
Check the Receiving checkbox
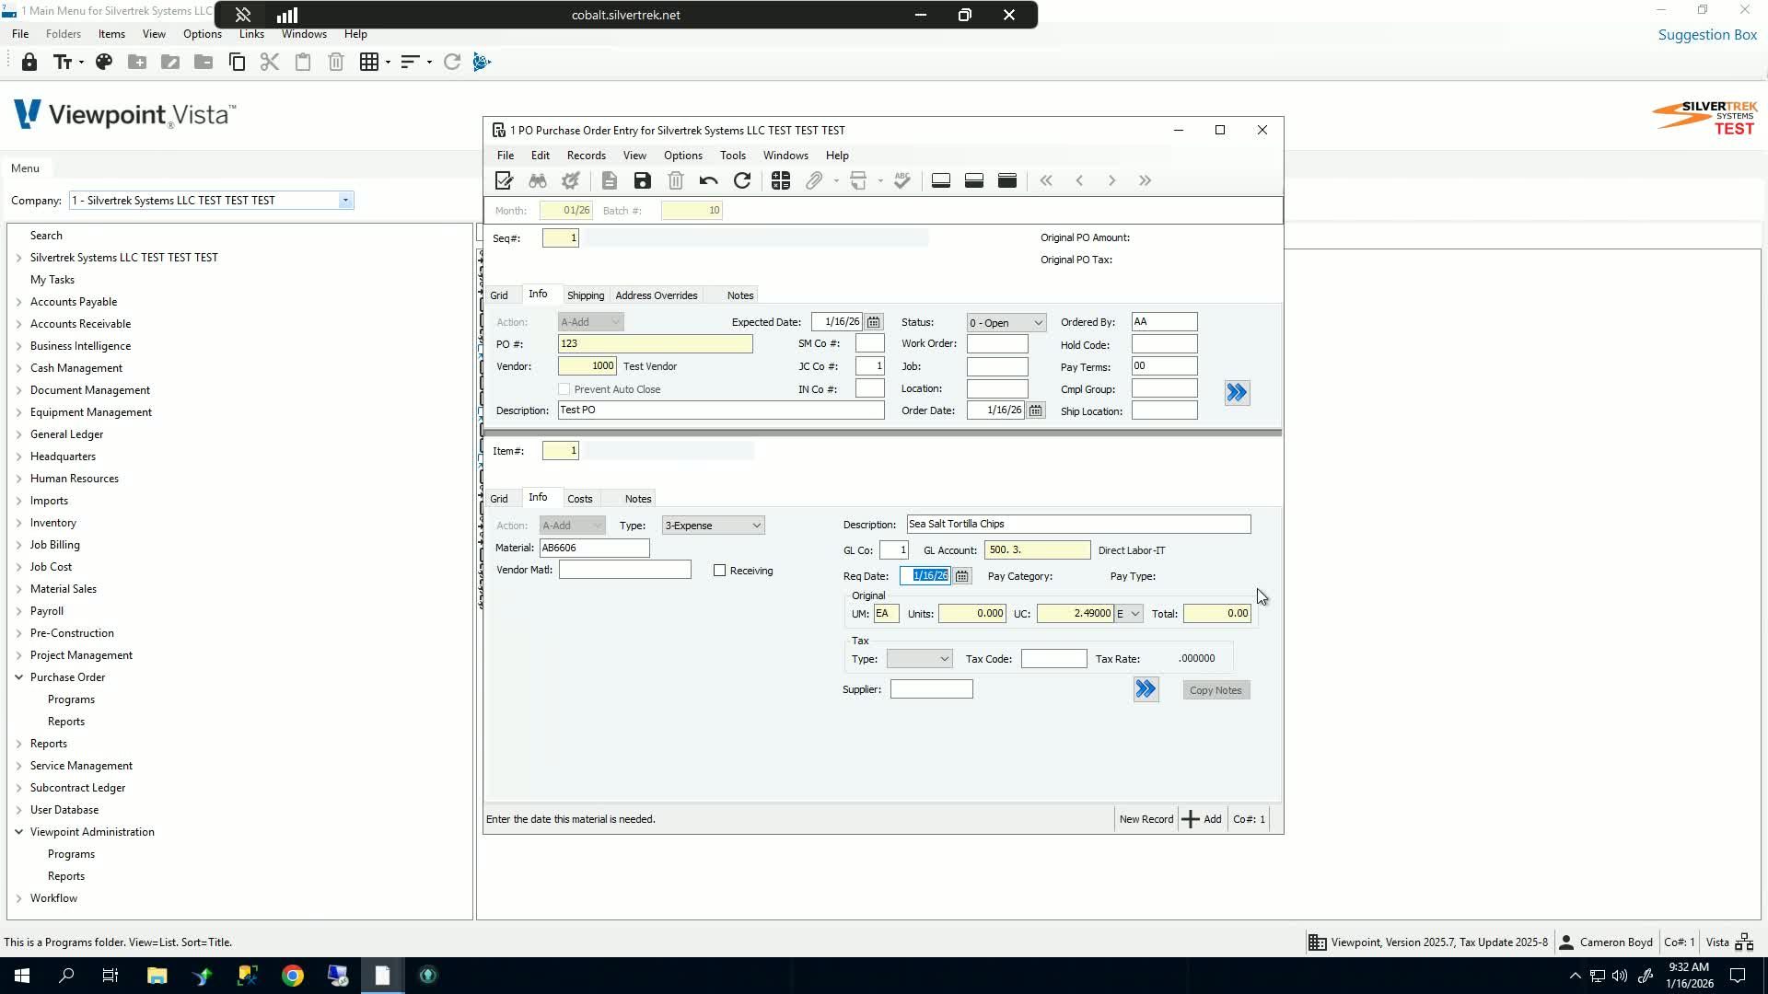pos(720,571)
